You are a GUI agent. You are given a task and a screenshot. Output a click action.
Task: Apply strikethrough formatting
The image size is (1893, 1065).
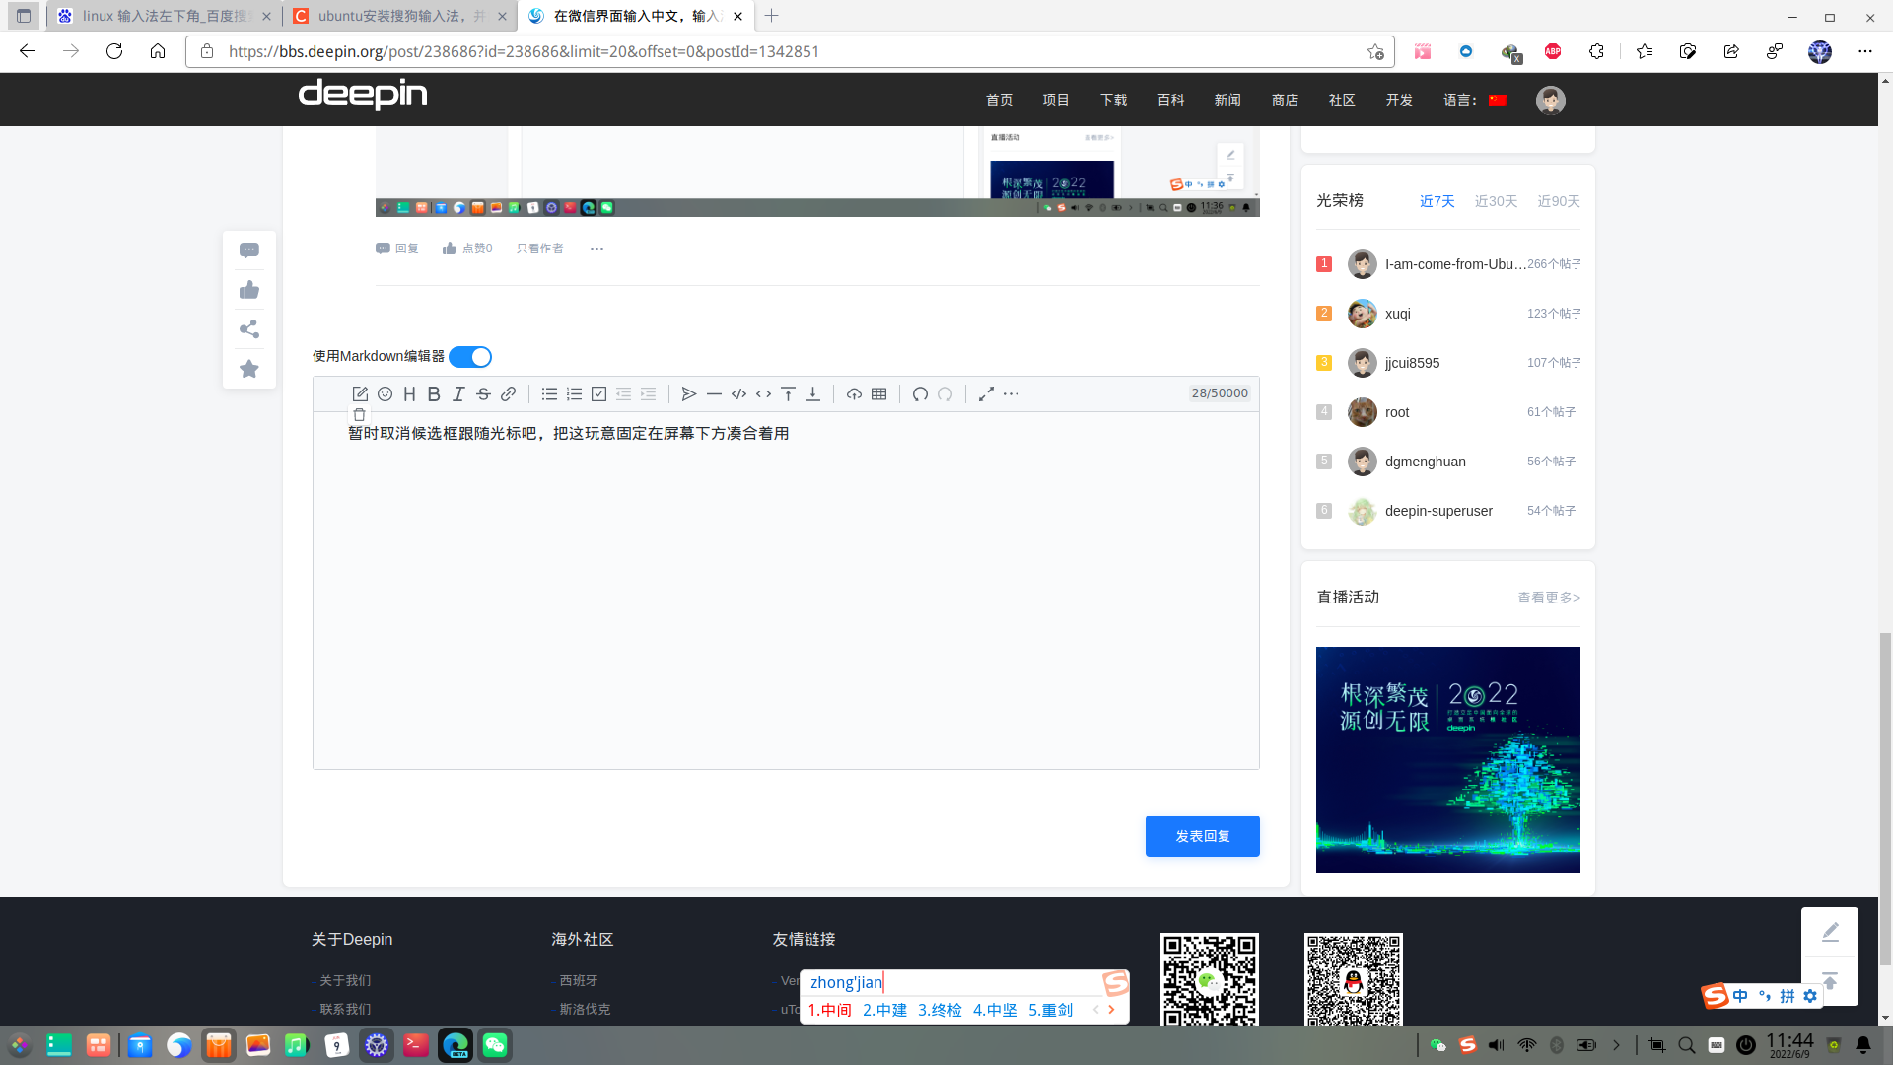click(x=483, y=393)
